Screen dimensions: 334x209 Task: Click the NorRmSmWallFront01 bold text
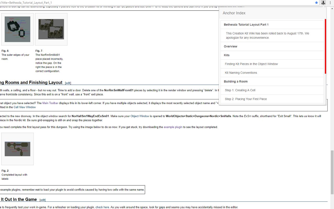click(x=119, y=90)
